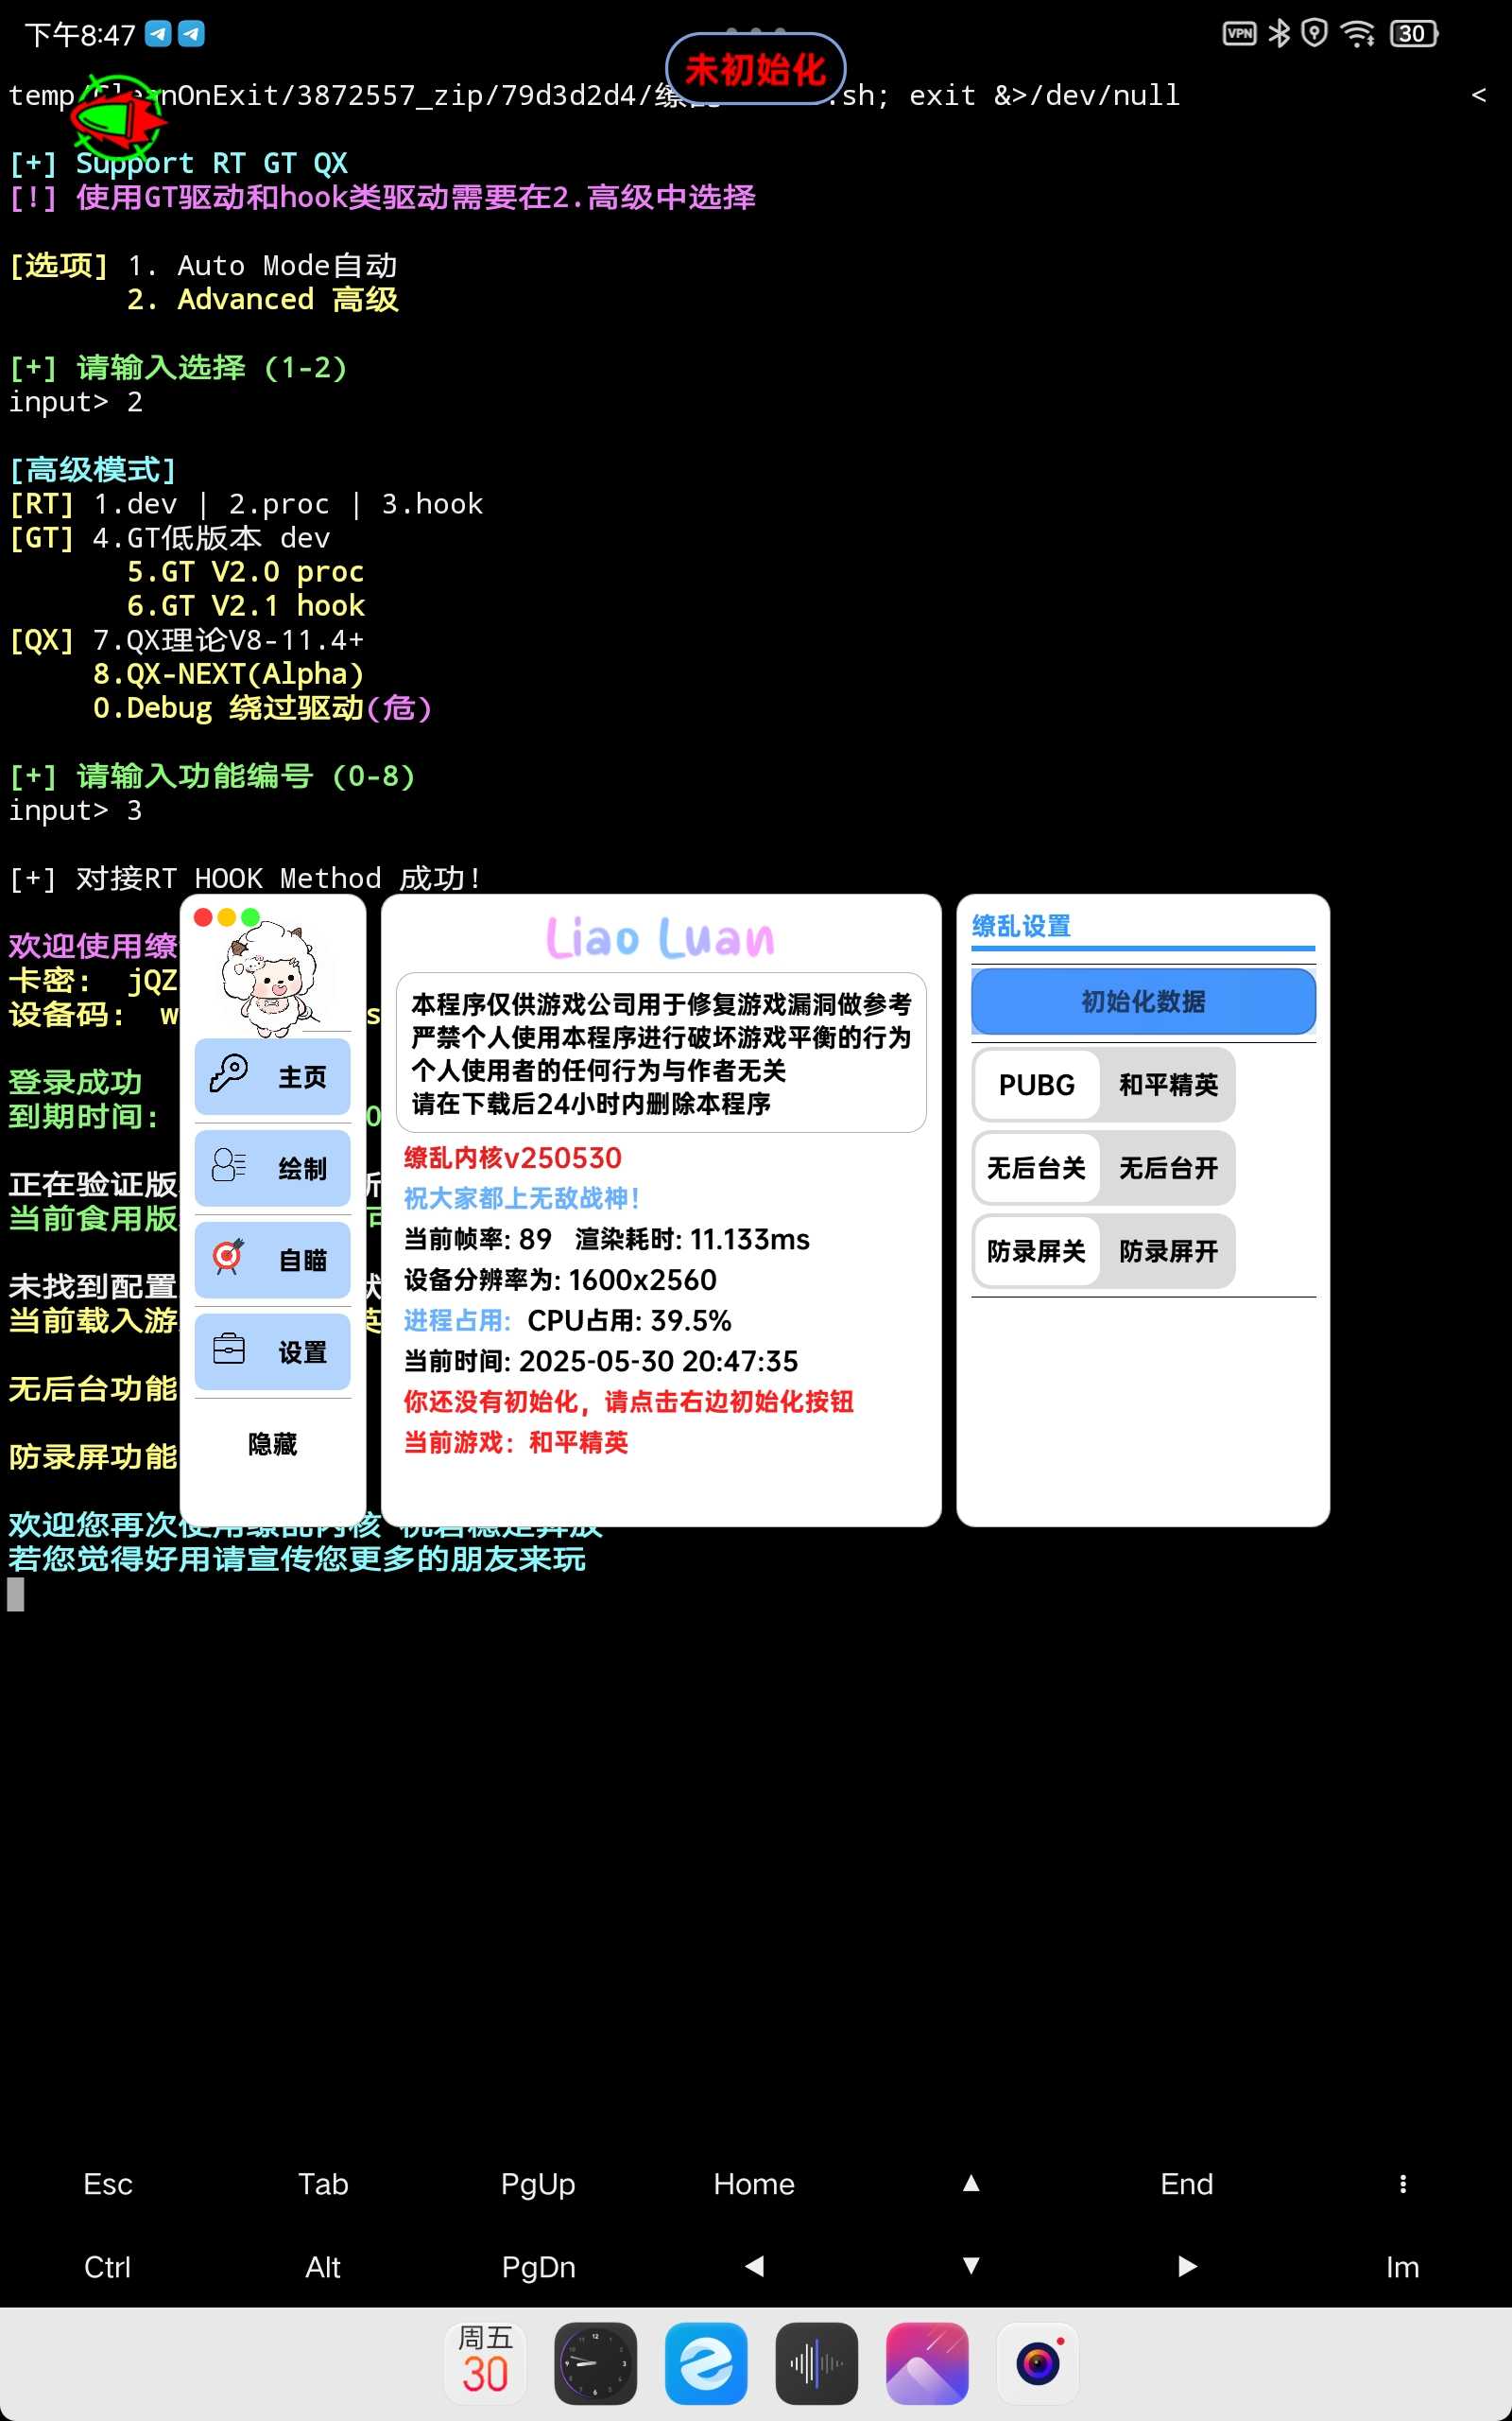The height and width of the screenshot is (2421, 1512).
Task: Open the blue browser app in the dock
Action: point(706,2363)
